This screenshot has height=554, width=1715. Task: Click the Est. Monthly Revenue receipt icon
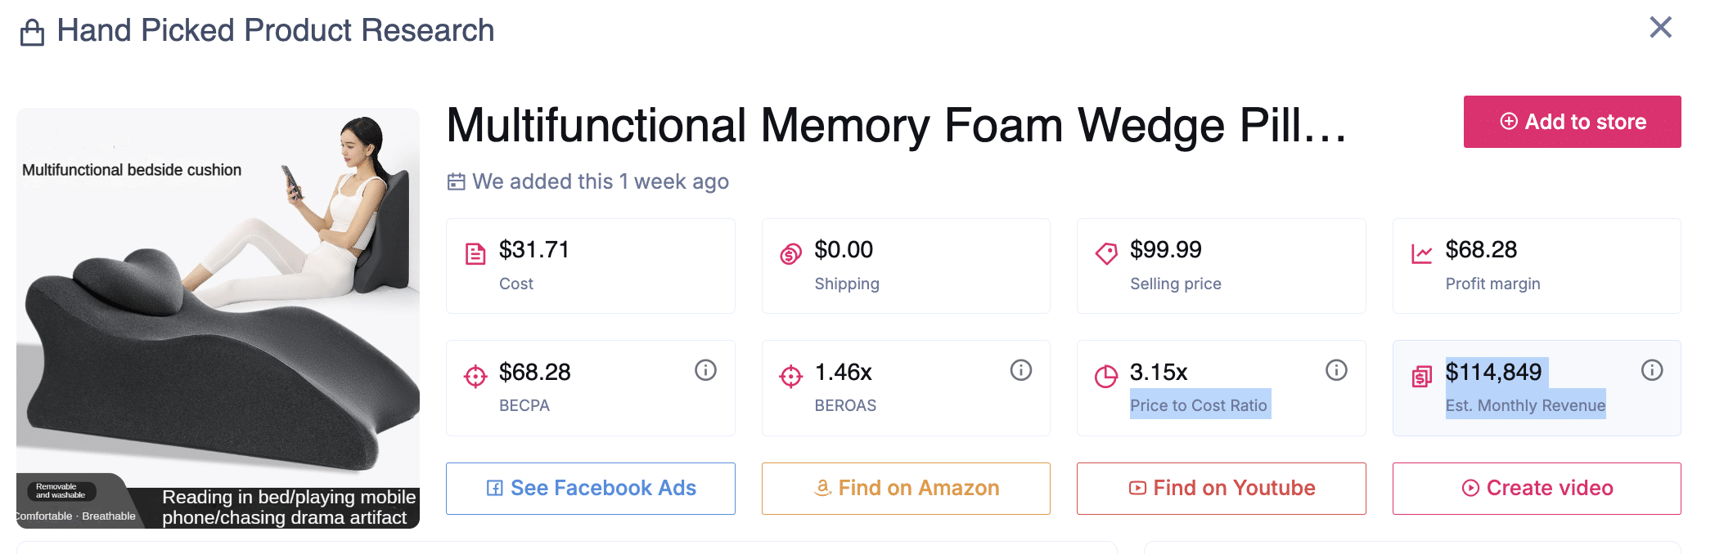1421,376
